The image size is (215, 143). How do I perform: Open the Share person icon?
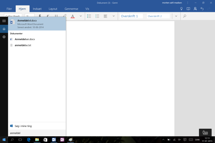(x=195, y=9)
